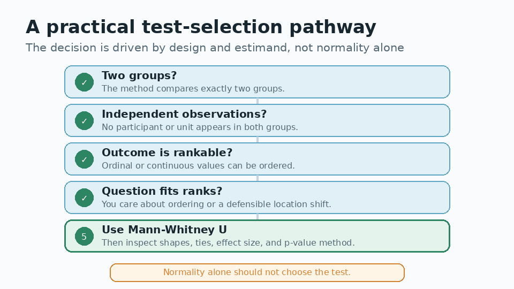Viewport: 514px width, 289px height.
Task: Click the number 5 circle icon
Action: [x=84, y=236]
